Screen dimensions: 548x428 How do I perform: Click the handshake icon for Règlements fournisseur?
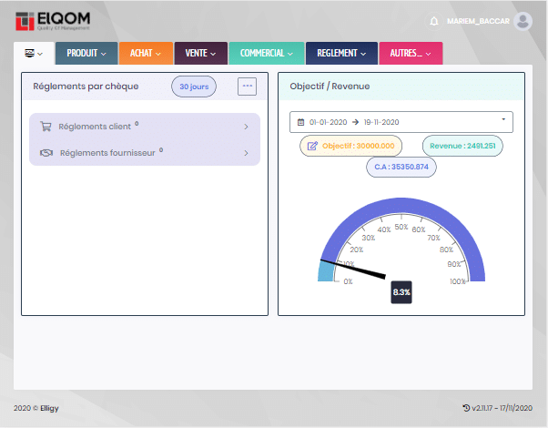coord(46,153)
